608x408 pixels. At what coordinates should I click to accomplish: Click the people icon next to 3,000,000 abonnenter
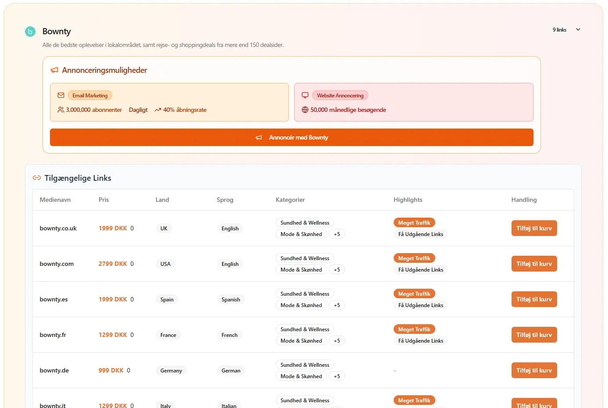pos(61,110)
